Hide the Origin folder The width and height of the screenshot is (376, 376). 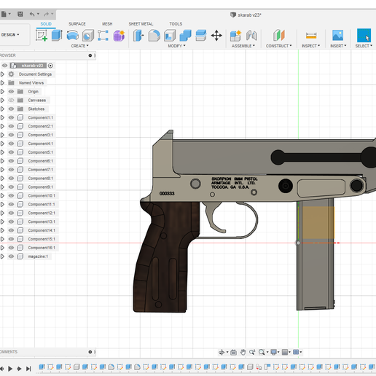click(11, 92)
